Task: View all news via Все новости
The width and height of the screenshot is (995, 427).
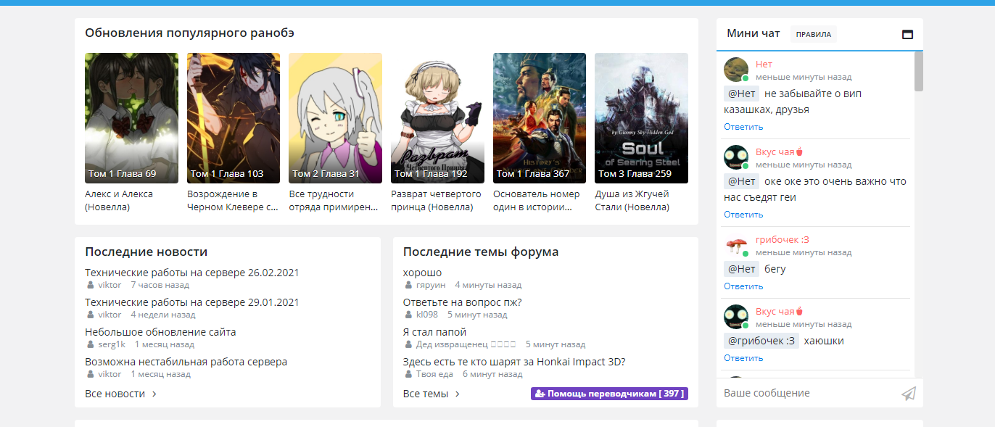Action: click(115, 394)
